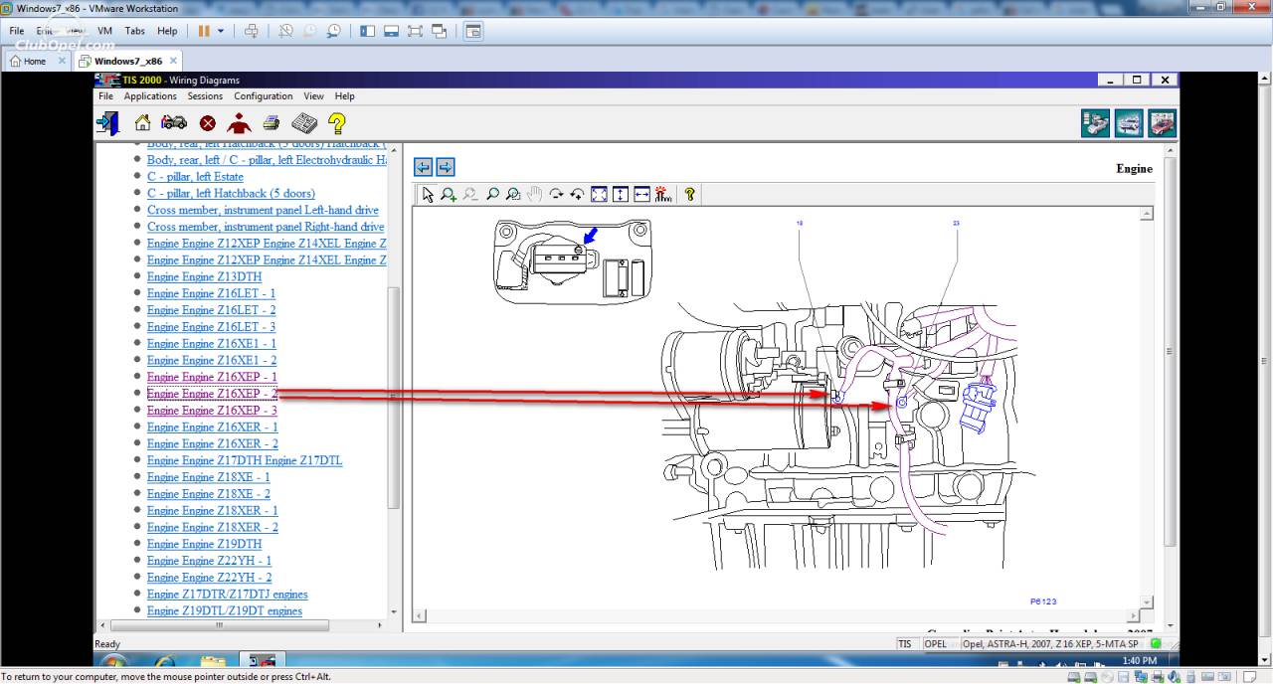The image size is (1273, 684).
Task: Choose the zoom in magnifier tool
Action: pos(449,195)
